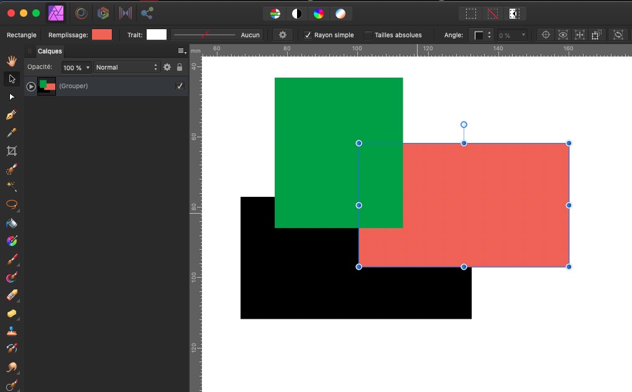Select the Flood Fill bucket tool
Image resolution: width=632 pixels, height=392 pixels.
12,223
